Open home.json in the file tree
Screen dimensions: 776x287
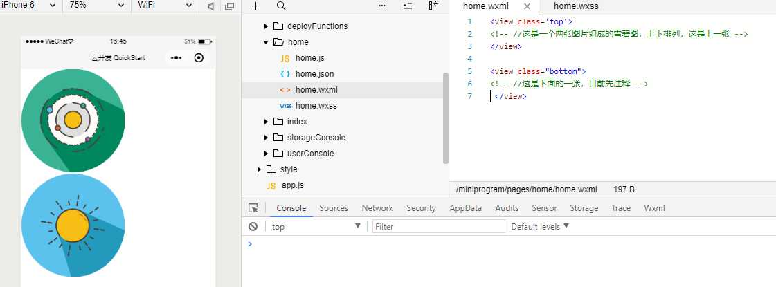click(x=314, y=74)
